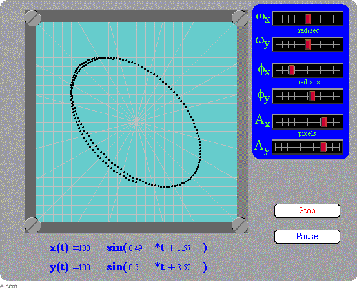This screenshot has height=294, width=357.
Task: Click the red ωx frequency slider handle
Action: tap(307, 19)
